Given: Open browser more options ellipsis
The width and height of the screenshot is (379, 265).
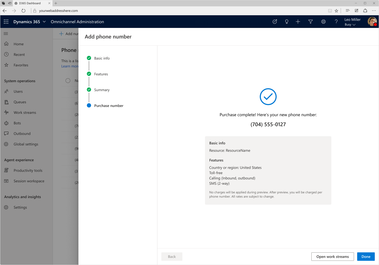Looking at the screenshot, I should (x=374, y=11).
